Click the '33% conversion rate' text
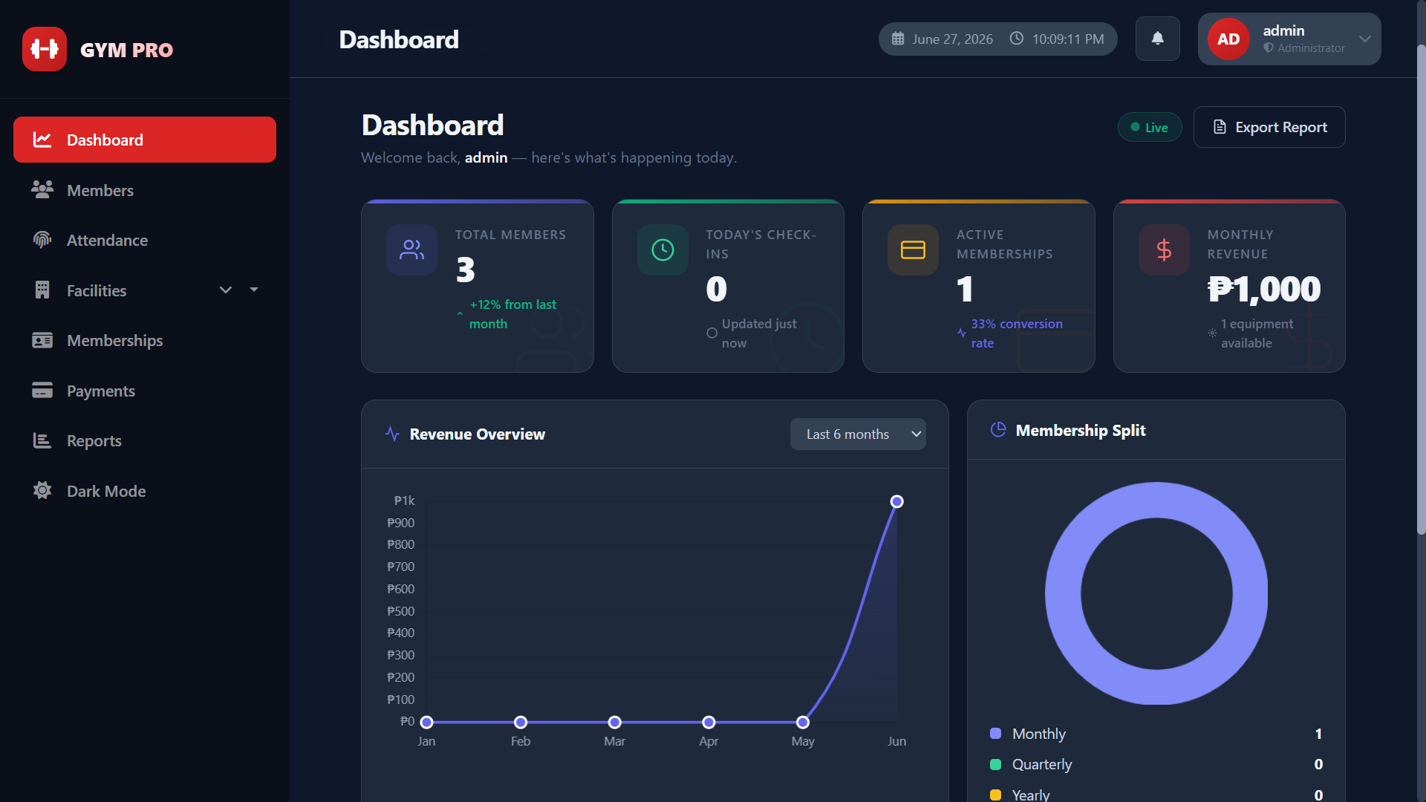This screenshot has width=1426, height=802. click(x=1017, y=333)
